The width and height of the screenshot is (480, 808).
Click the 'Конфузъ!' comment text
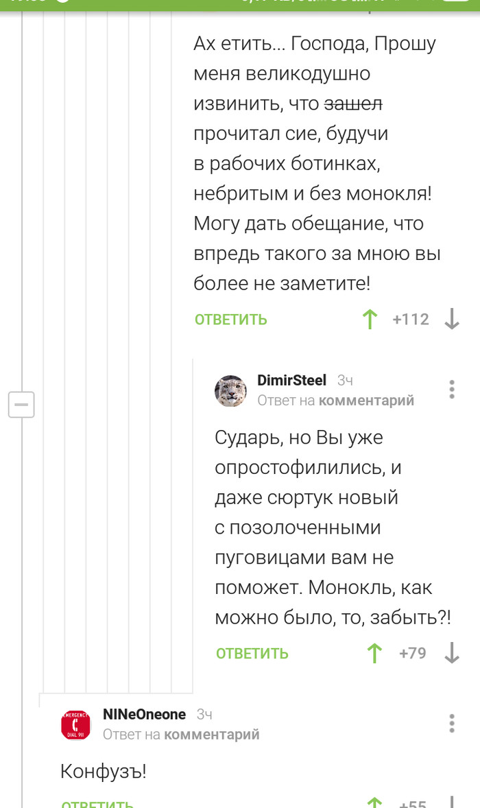(104, 771)
